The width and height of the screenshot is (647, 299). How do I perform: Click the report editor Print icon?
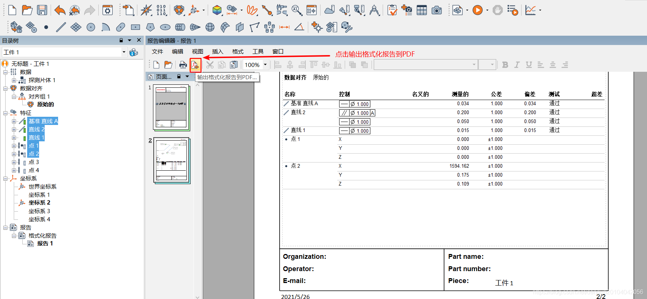tap(183, 65)
